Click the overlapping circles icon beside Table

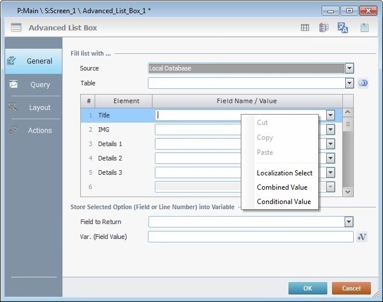362,84
